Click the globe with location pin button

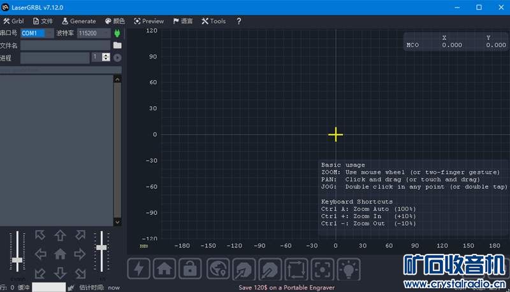(218, 268)
